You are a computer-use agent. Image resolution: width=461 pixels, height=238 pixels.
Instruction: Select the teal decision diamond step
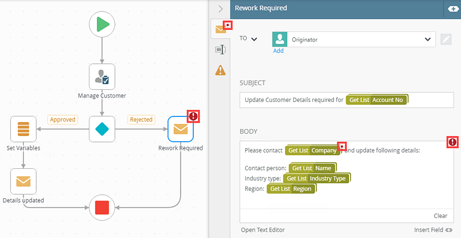click(x=102, y=129)
